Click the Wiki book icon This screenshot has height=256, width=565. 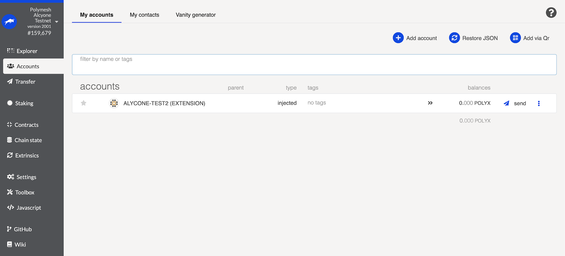pyautogui.click(x=10, y=244)
